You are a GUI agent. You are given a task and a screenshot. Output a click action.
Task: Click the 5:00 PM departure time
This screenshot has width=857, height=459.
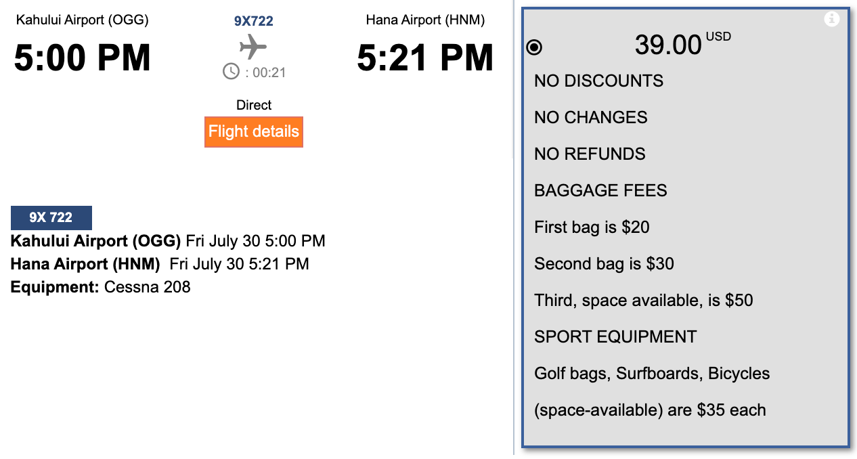(x=83, y=58)
